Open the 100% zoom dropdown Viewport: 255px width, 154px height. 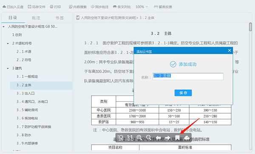(x=142, y=7)
